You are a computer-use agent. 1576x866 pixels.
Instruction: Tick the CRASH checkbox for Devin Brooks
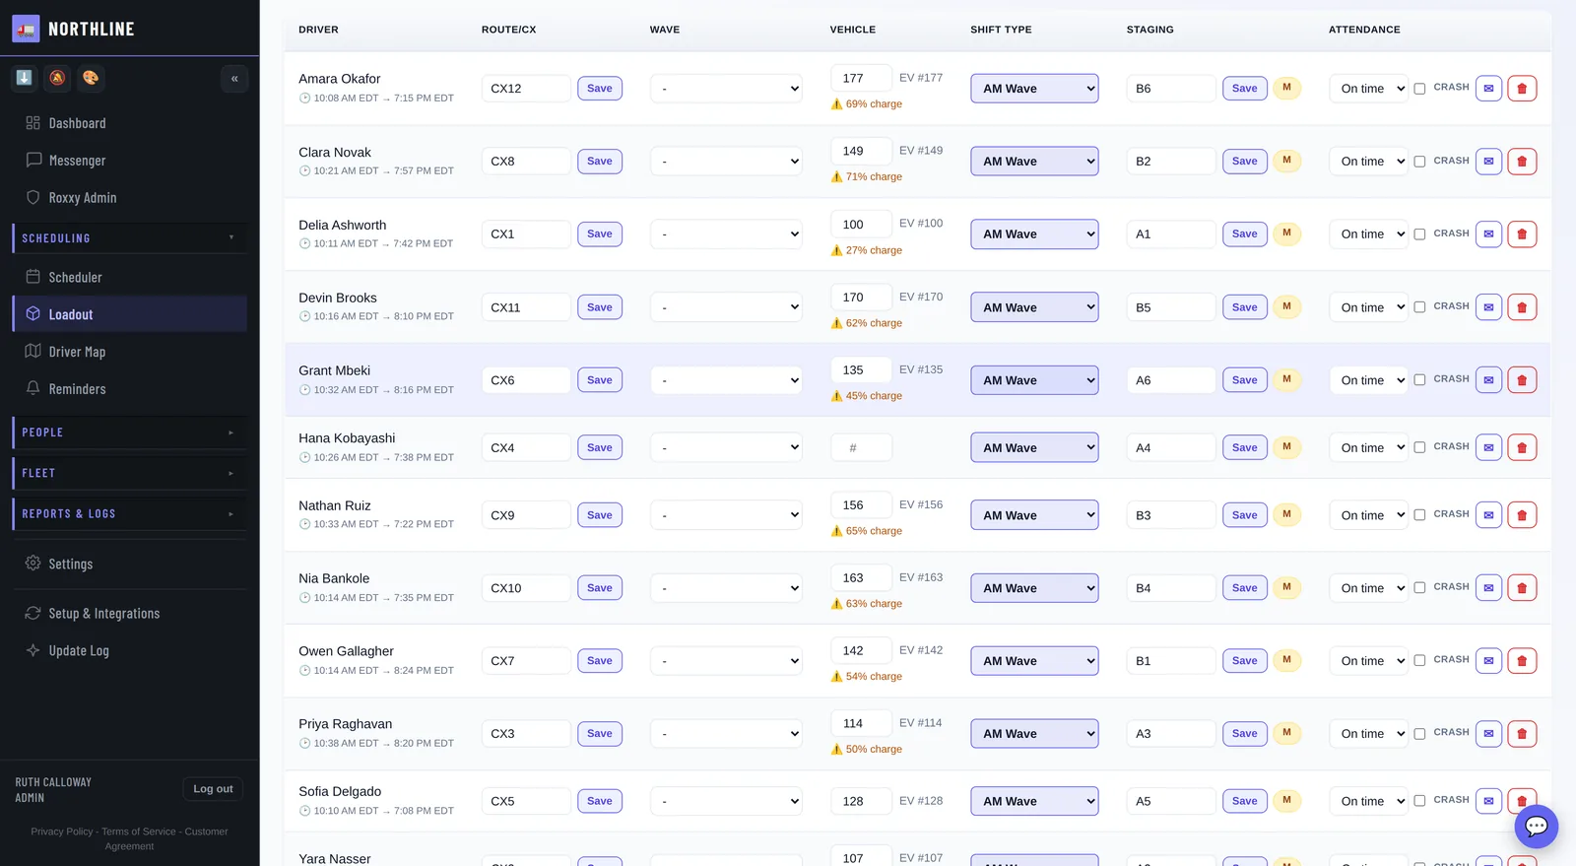(x=1419, y=307)
